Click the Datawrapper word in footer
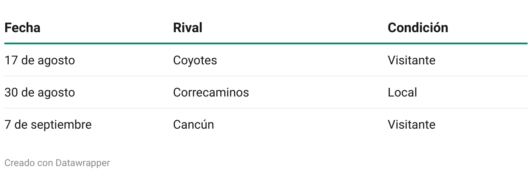 tap(83, 163)
